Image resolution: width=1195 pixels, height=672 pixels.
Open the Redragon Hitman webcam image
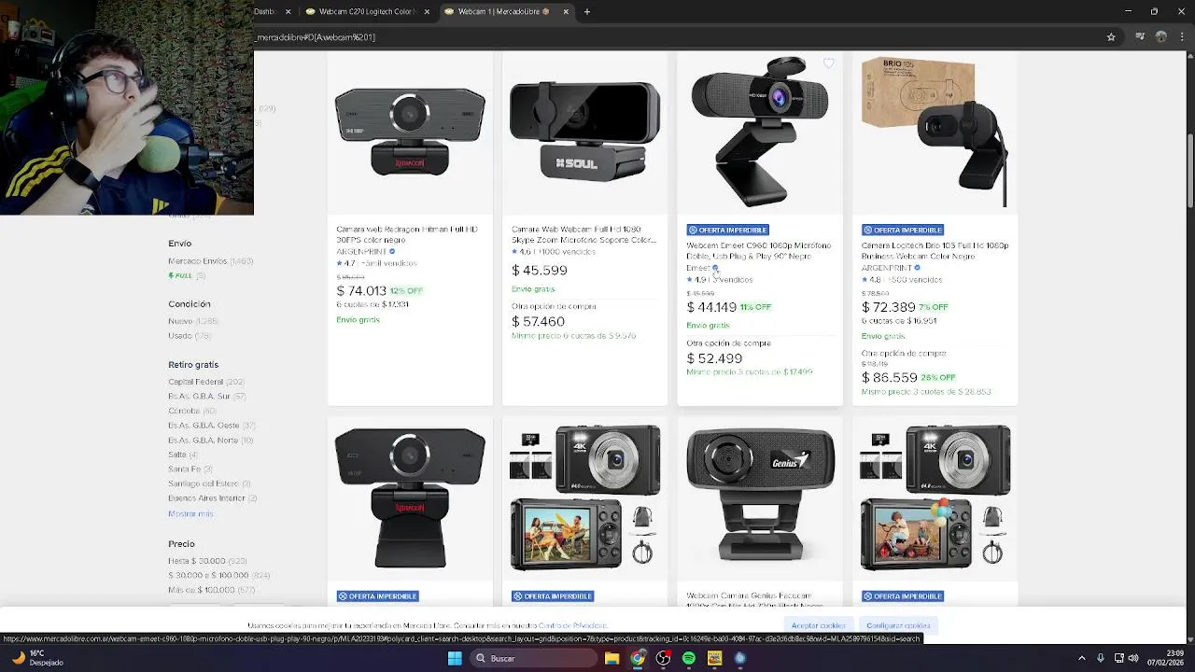[410, 132]
